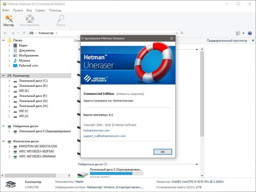This screenshot has width=256, height=192.
Task: Open the Локальный диск 0 drive icon
Action: [82, 174]
